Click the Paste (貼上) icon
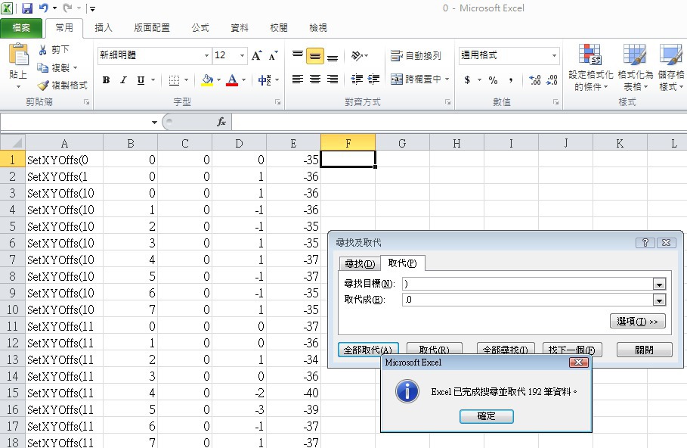The width and height of the screenshot is (687, 448). [x=17, y=58]
